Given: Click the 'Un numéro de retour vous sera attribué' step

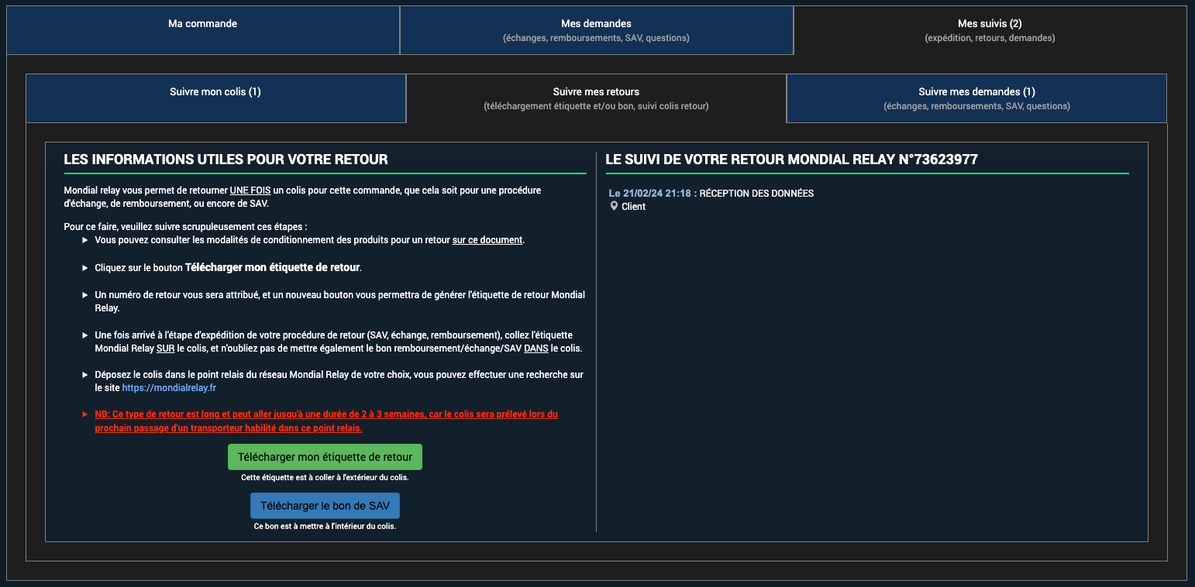Looking at the screenshot, I should (339, 301).
